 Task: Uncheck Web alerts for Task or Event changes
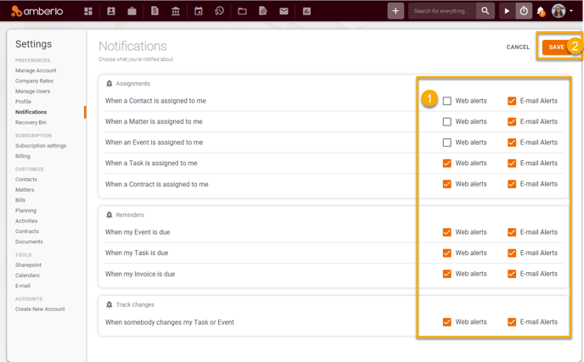click(447, 322)
